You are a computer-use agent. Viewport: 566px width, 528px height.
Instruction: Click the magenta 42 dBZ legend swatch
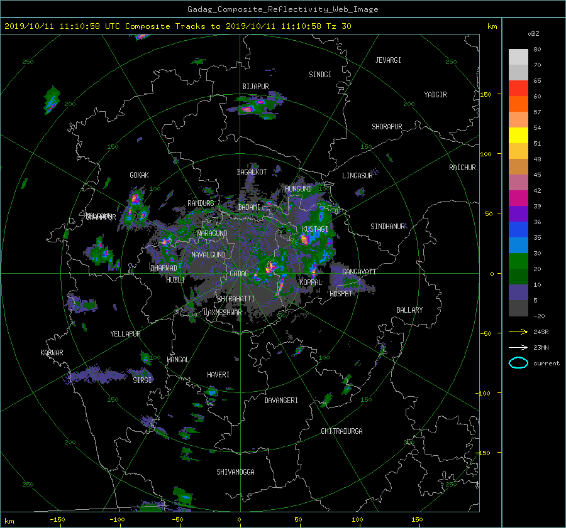point(518,198)
